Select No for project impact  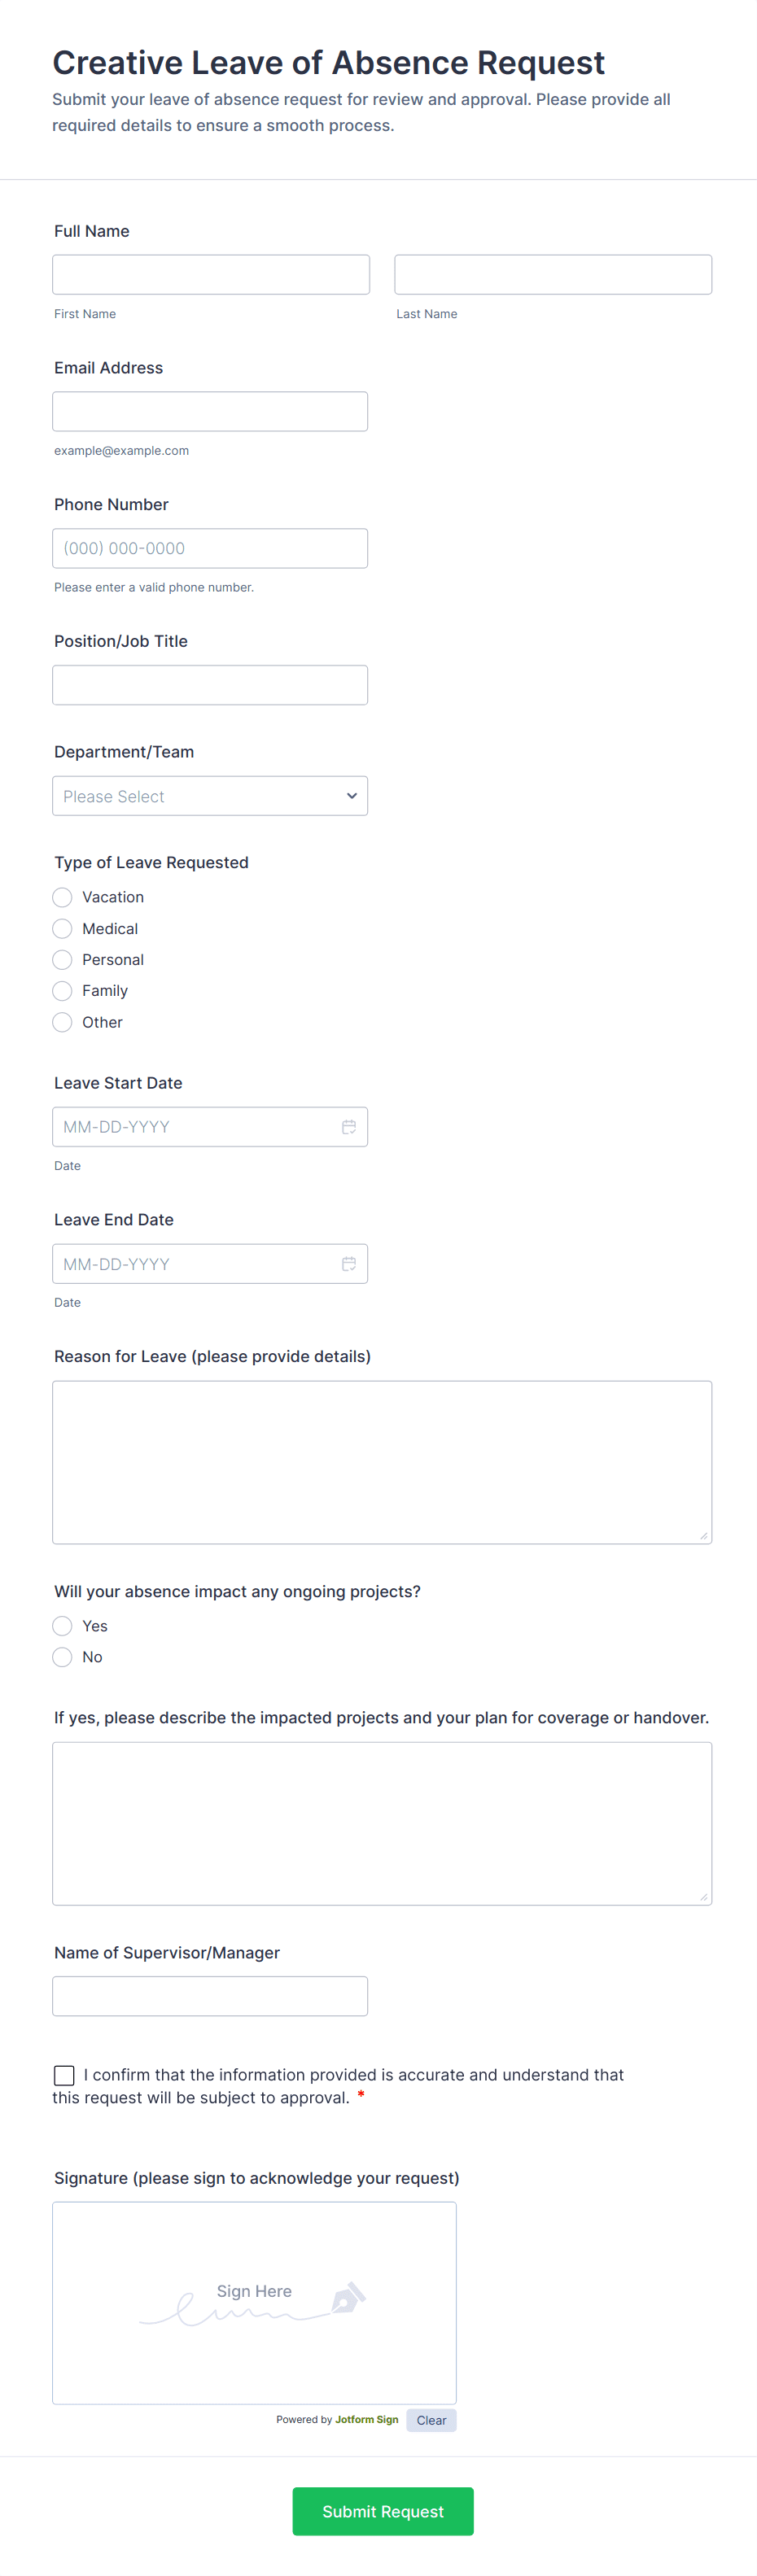(x=62, y=1657)
